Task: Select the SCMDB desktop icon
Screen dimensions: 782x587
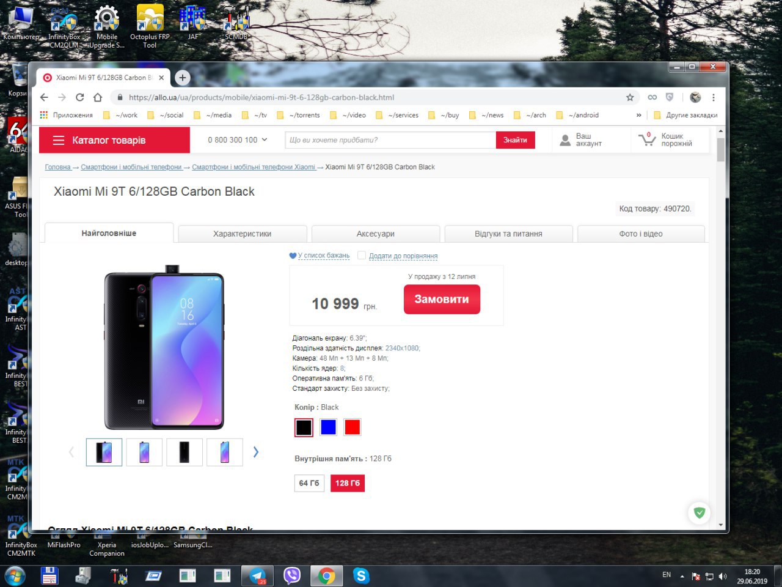Action: point(236,23)
